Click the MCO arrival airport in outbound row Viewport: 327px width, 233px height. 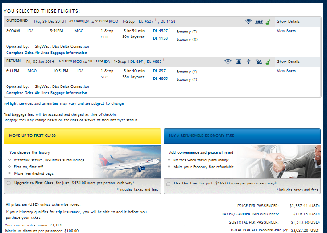coord(79,31)
